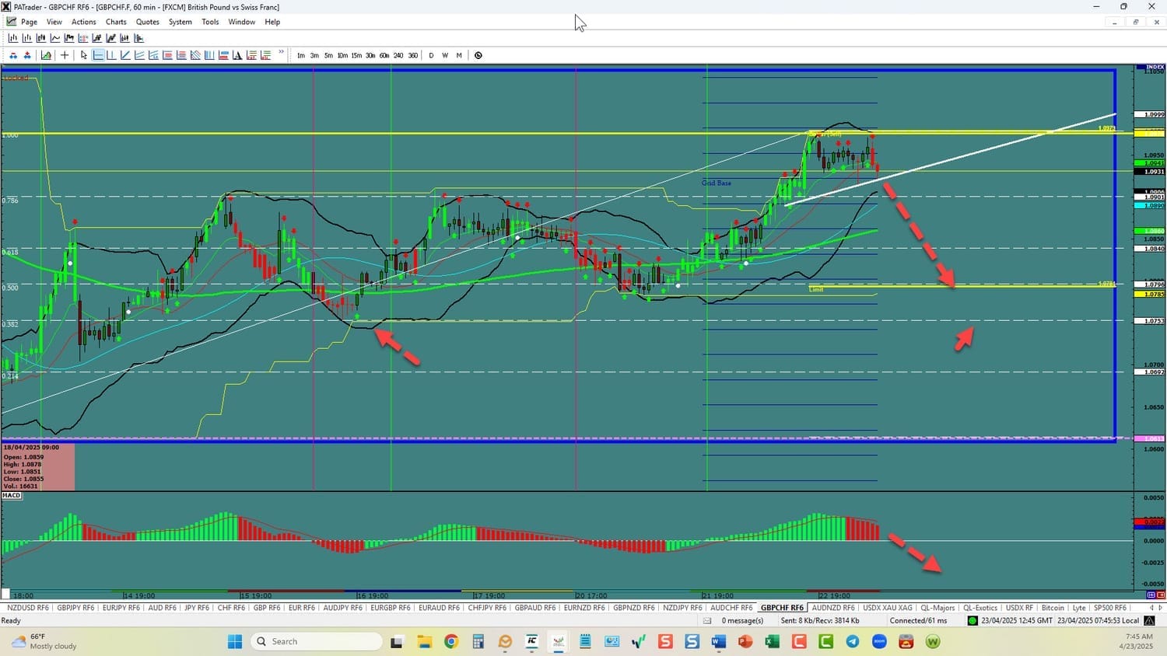Select the trend line drawing tool
This screenshot has height=656, width=1167.
coord(125,55)
